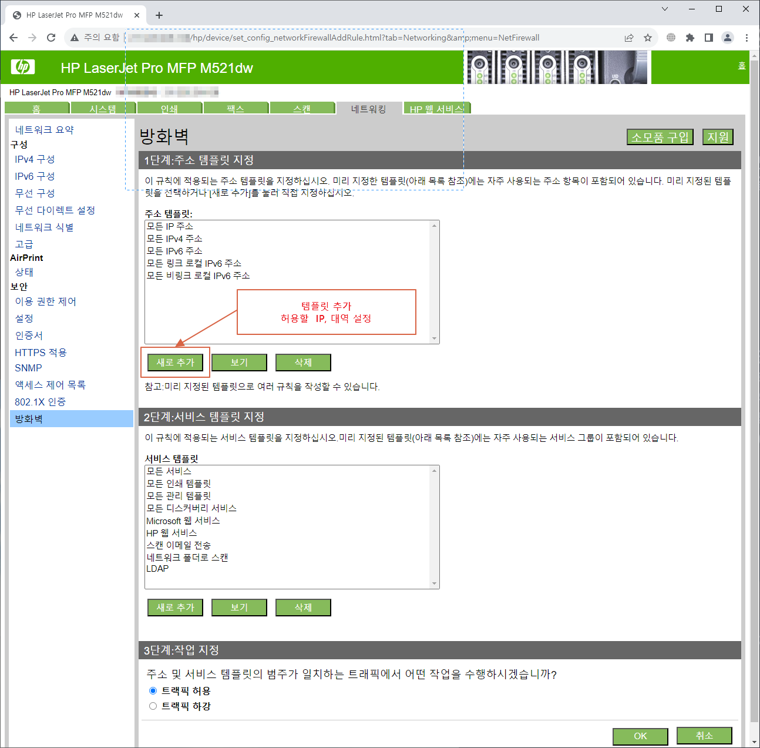The width and height of the screenshot is (760, 748).
Task: Select 트래픽 허용 radio button
Action: (x=153, y=691)
